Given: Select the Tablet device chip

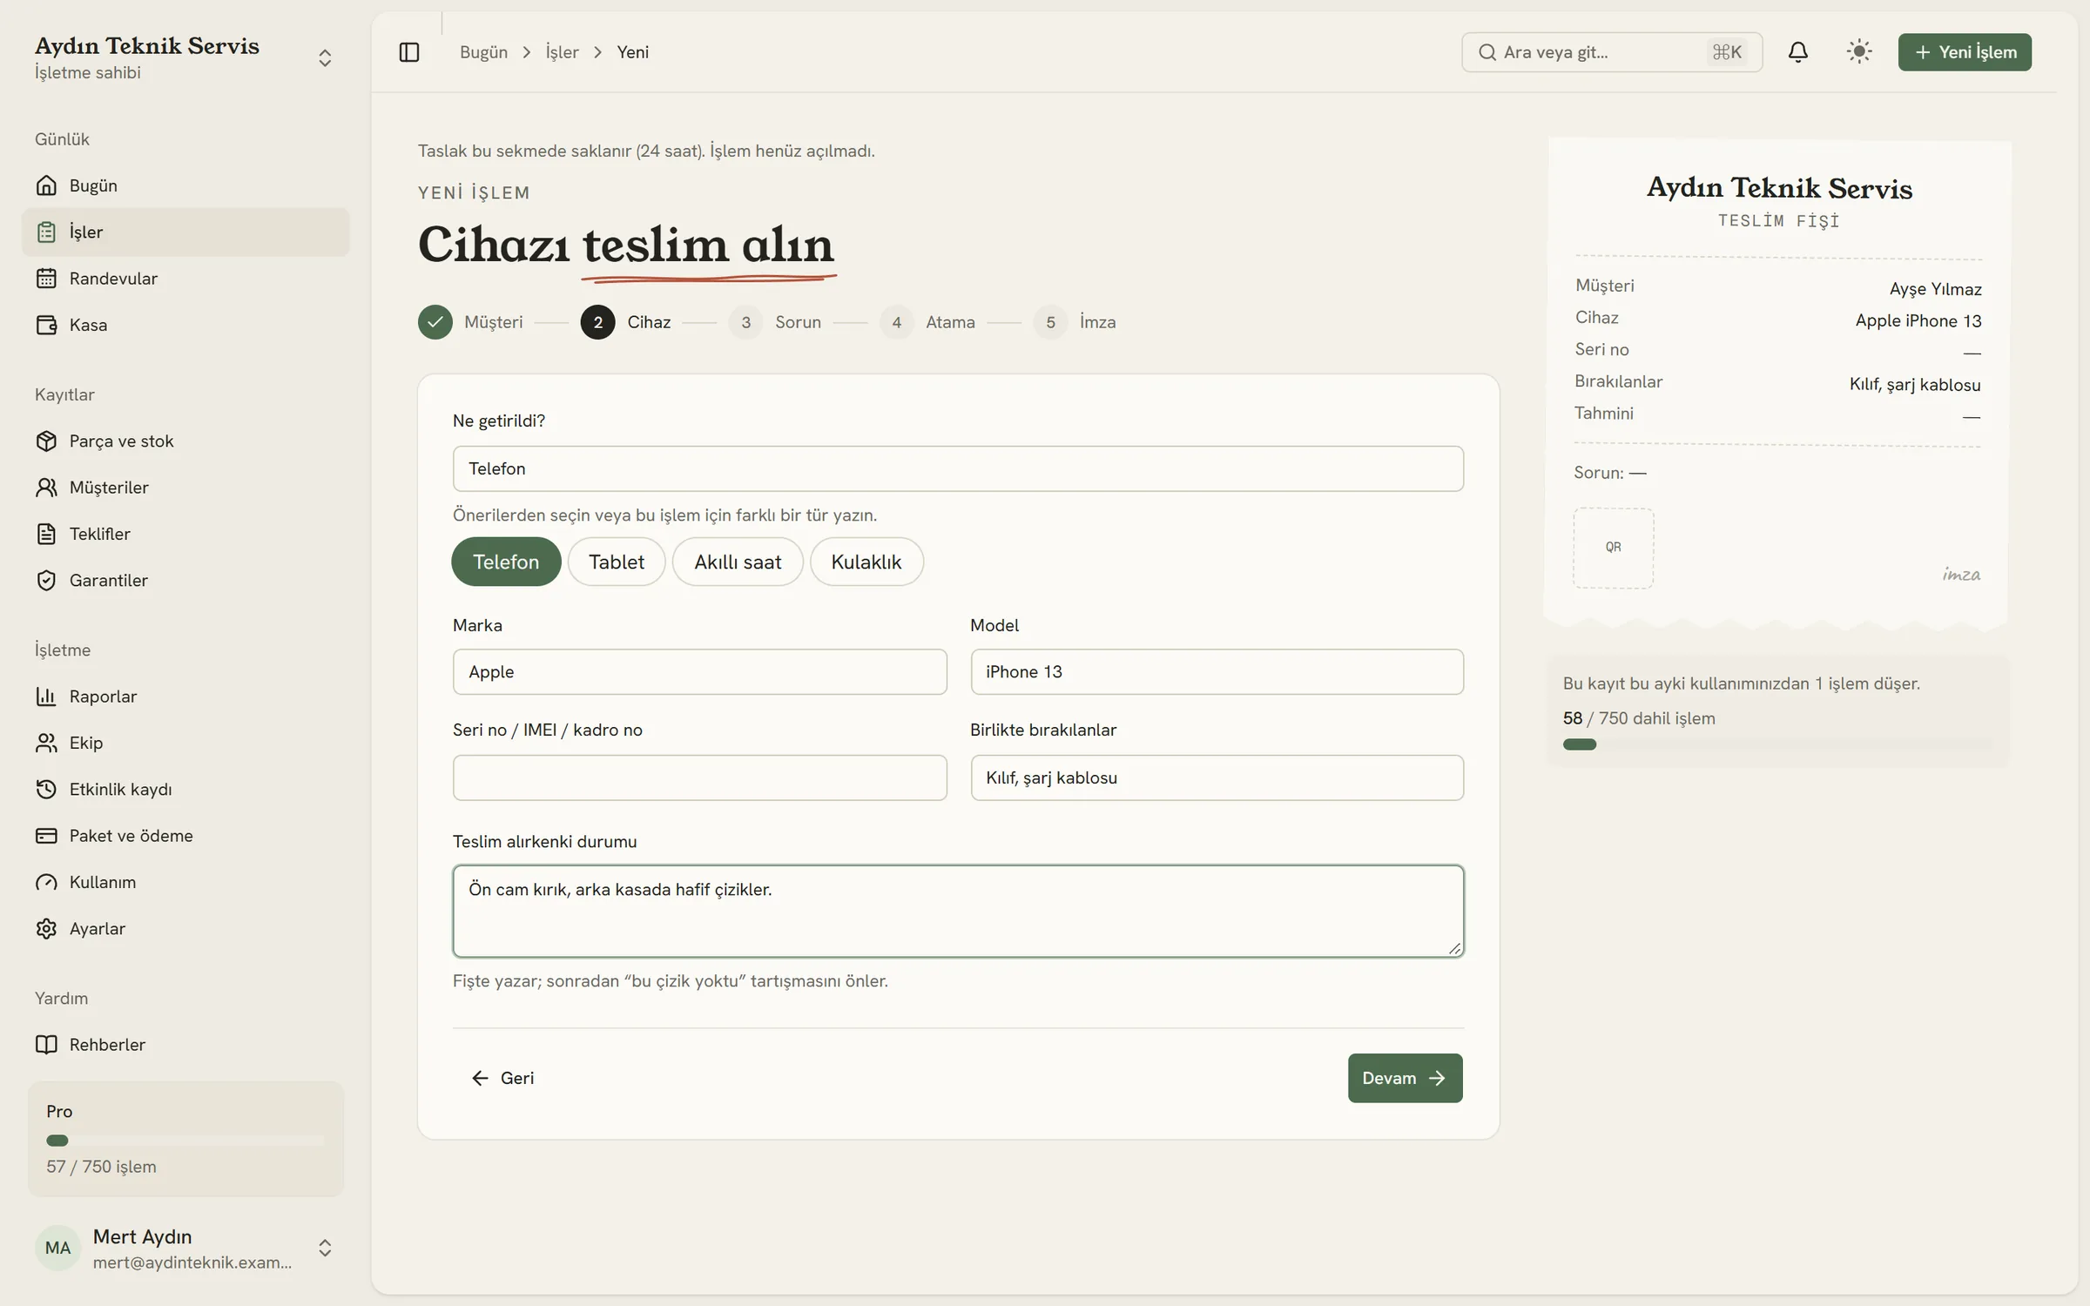Looking at the screenshot, I should (617, 562).
